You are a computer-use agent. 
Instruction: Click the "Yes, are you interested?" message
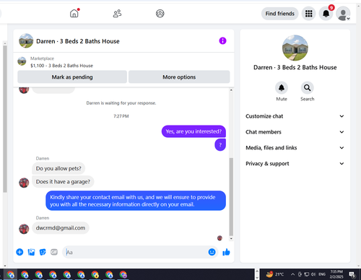tap(193, 131)
